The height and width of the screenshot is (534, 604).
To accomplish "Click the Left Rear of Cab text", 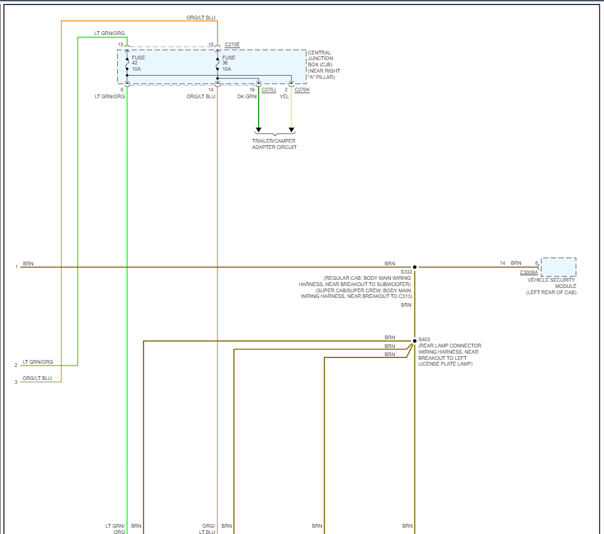I will [551, 292].
